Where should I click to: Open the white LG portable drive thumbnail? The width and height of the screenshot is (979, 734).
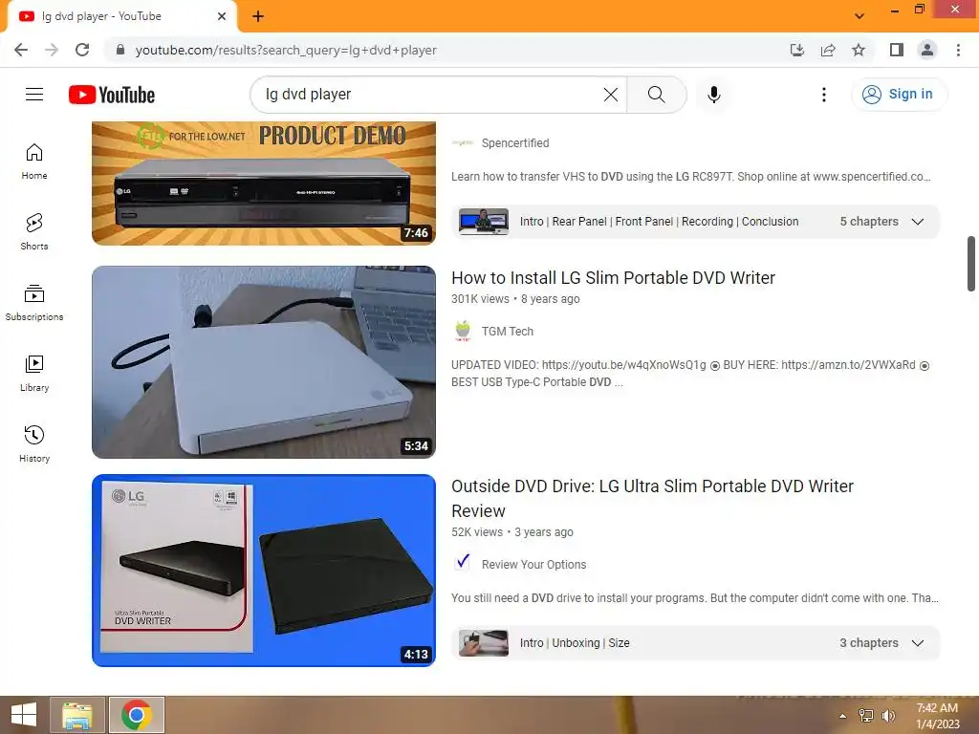pos(264,362)
